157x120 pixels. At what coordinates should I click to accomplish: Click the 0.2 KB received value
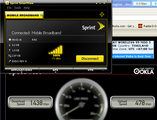(15, 45)
